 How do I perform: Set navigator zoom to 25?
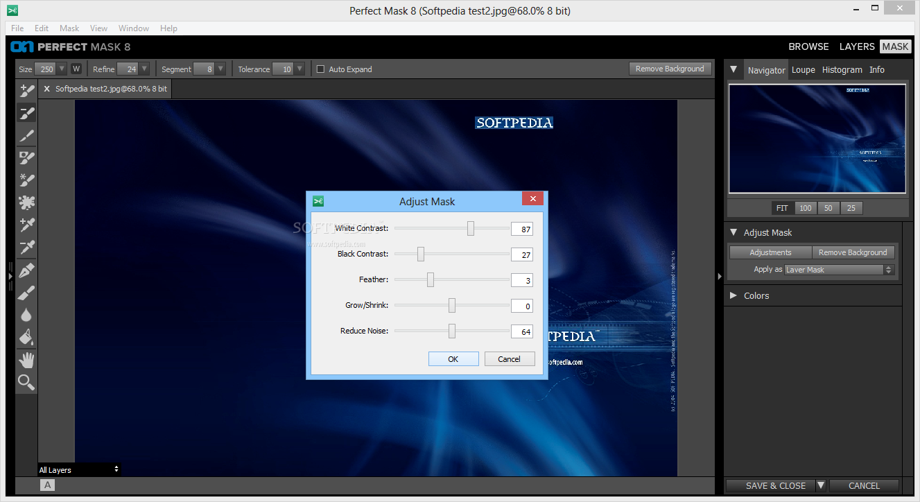[x=851, y=208]
